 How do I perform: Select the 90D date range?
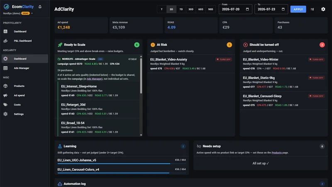tap(210, 9)
